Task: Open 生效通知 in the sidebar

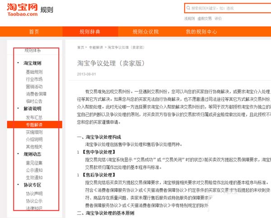Action: pyautogui.click(x=34, y=177)
